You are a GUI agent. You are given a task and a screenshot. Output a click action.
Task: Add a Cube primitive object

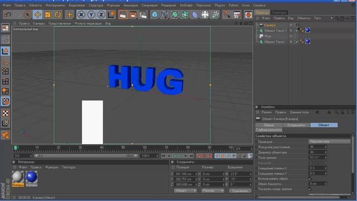click(155, 15)
